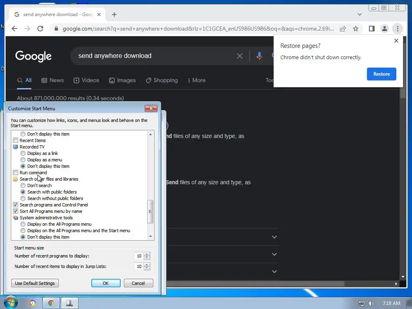This screenshot has width=412, height=309.
Task: Open a new Chrome tab
Action: 114,14
